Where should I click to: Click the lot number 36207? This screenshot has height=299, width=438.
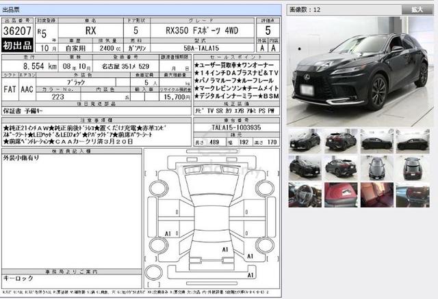[x=17, y=31]
